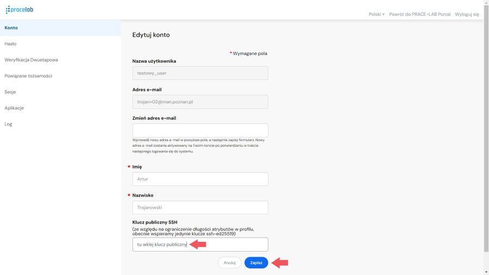The width and height of the screenshot is (489, 275).
Task: Open the Aplikacje sidebar item
Action: (60, 108)
